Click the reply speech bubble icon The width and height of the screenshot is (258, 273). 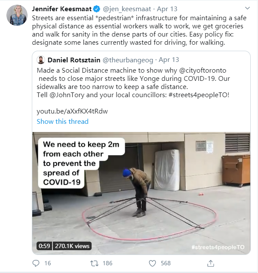pyautogui.click(x=36, y=263)
